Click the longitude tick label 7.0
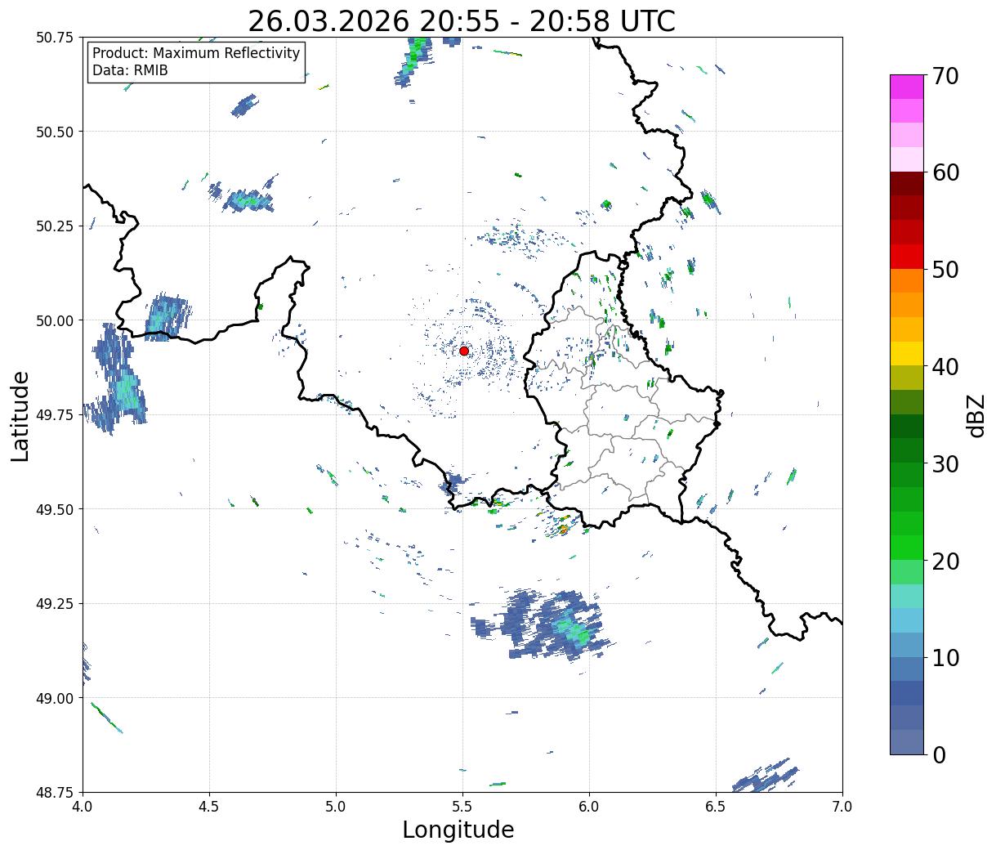 [x=842, y=807]
